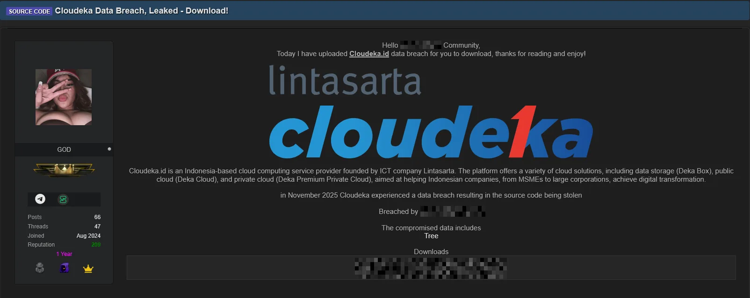Open the poster's avatar image

point(64,97)
